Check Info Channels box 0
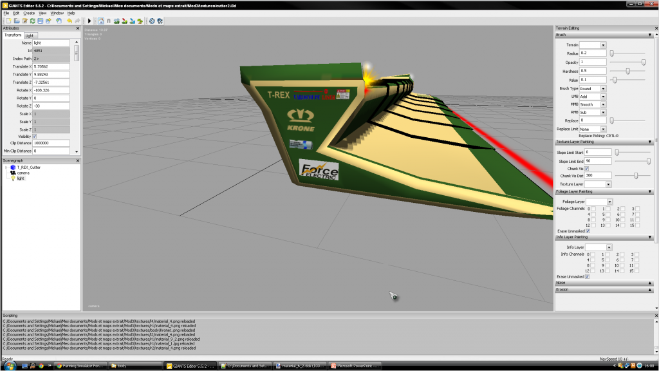The width and height of the screenshot is (659, 371). click(593, 254)
